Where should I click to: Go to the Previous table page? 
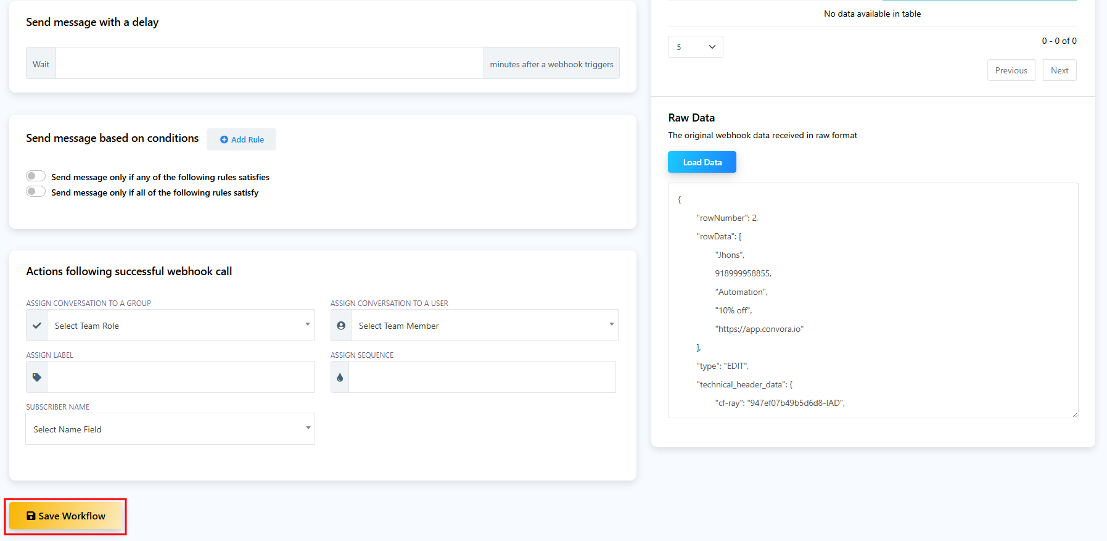[x=1011, y=70]
